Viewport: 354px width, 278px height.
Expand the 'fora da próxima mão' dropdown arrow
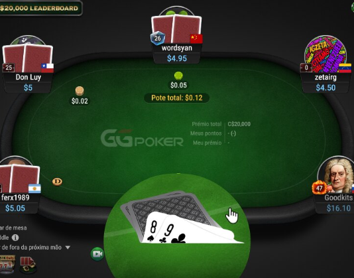[x=68, y=247]
